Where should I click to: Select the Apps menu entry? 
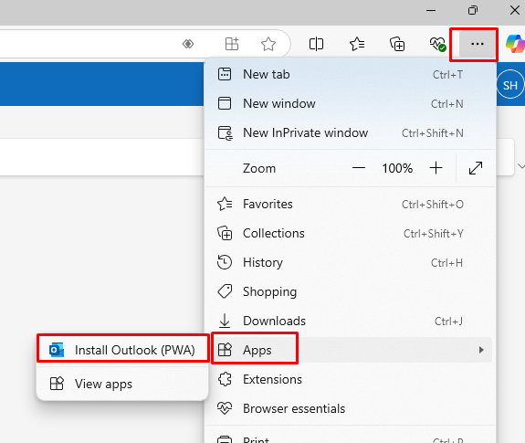click(351, 350)
